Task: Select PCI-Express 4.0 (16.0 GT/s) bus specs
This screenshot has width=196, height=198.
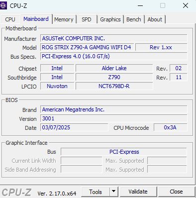Action: tap(114, 56)
